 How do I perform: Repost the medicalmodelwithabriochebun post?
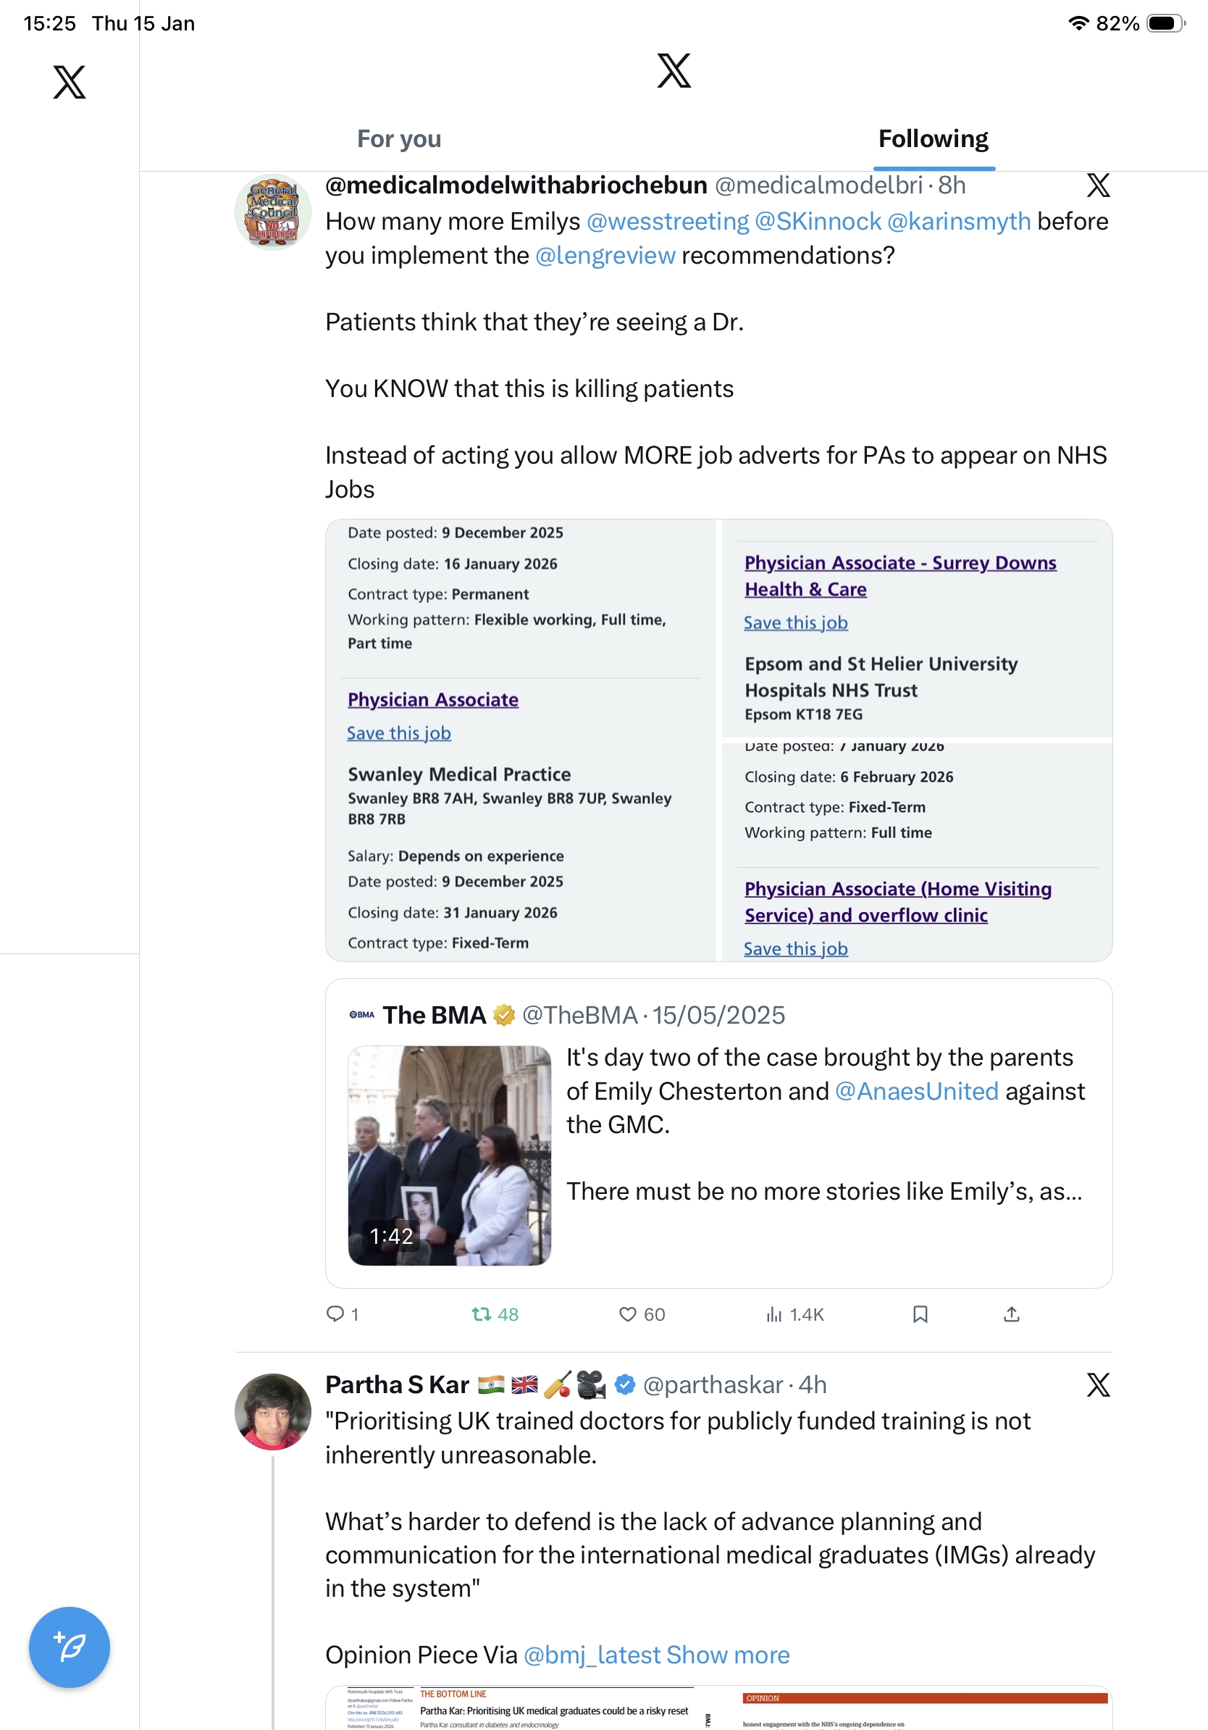(x=482, y=1314)
